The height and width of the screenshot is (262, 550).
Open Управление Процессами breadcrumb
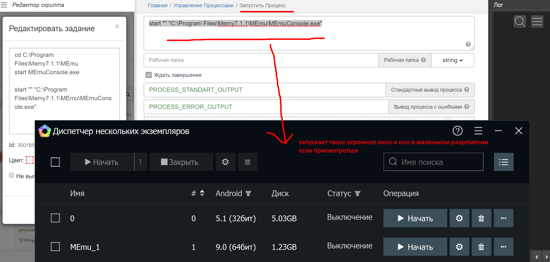coord(203,5)
